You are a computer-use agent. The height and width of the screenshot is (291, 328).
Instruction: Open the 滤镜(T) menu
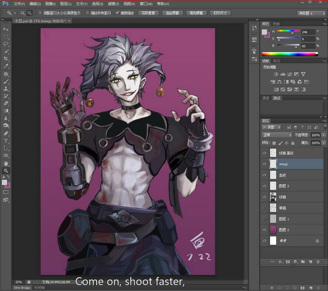pyautogui.click(x=113, y=4)
